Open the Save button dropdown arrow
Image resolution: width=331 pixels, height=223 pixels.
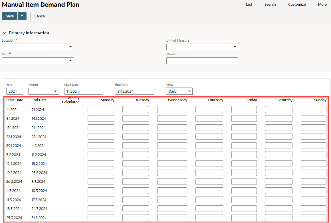[22, 16]
